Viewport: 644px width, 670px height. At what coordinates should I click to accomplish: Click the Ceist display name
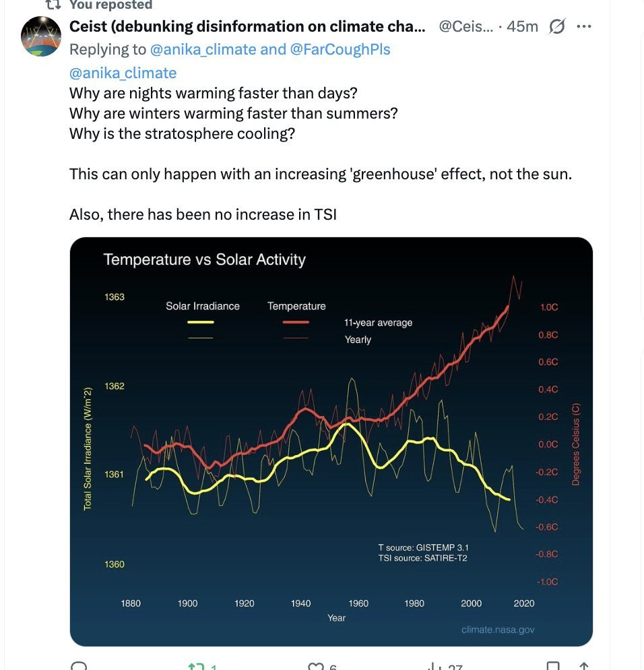(x=247, y=27)
